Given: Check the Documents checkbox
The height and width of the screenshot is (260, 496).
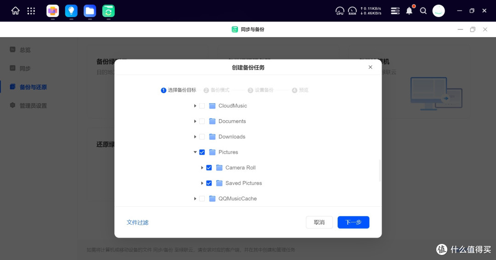Looking at the screenshot, I should point(202,122).
